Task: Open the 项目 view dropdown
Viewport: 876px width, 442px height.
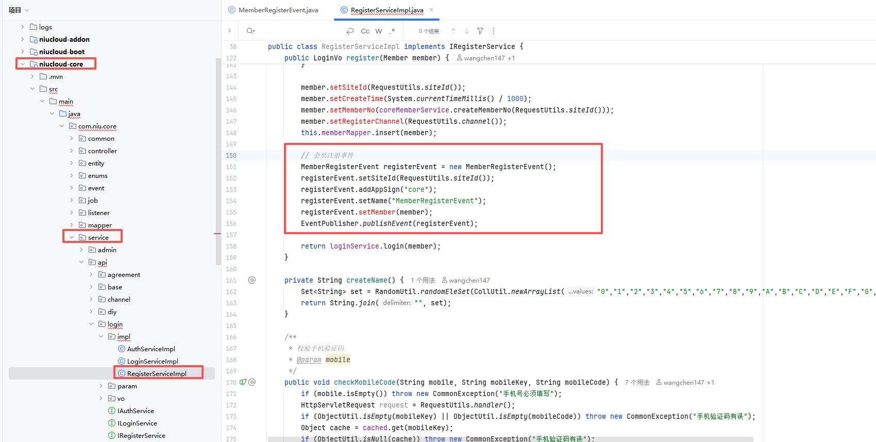Action: click(19, 10)
